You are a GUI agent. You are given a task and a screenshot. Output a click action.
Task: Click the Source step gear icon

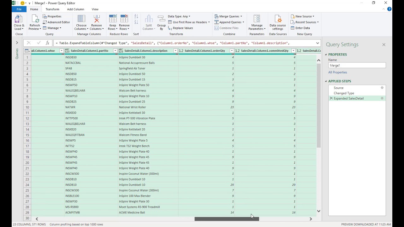[382, 88]
